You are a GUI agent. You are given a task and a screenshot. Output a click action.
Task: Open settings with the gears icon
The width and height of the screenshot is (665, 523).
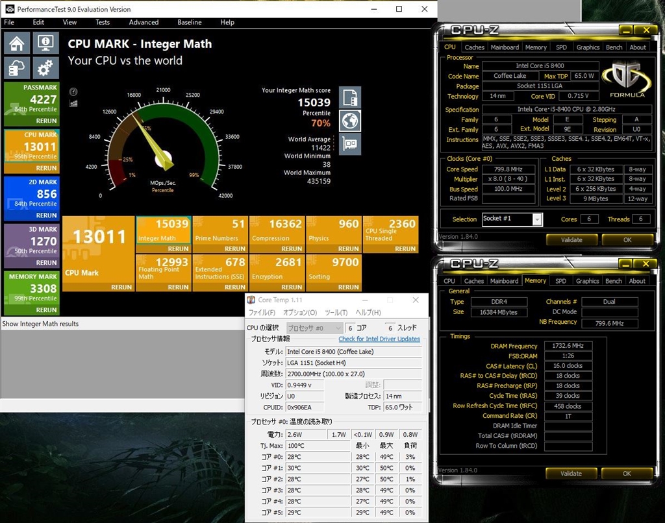click(x=45, y=67)
